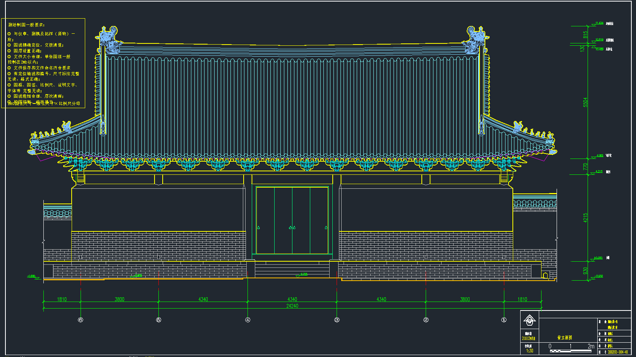Screen dimensions: 636x357
Task: Click axis bubble number 1
Action: [504, 320]
